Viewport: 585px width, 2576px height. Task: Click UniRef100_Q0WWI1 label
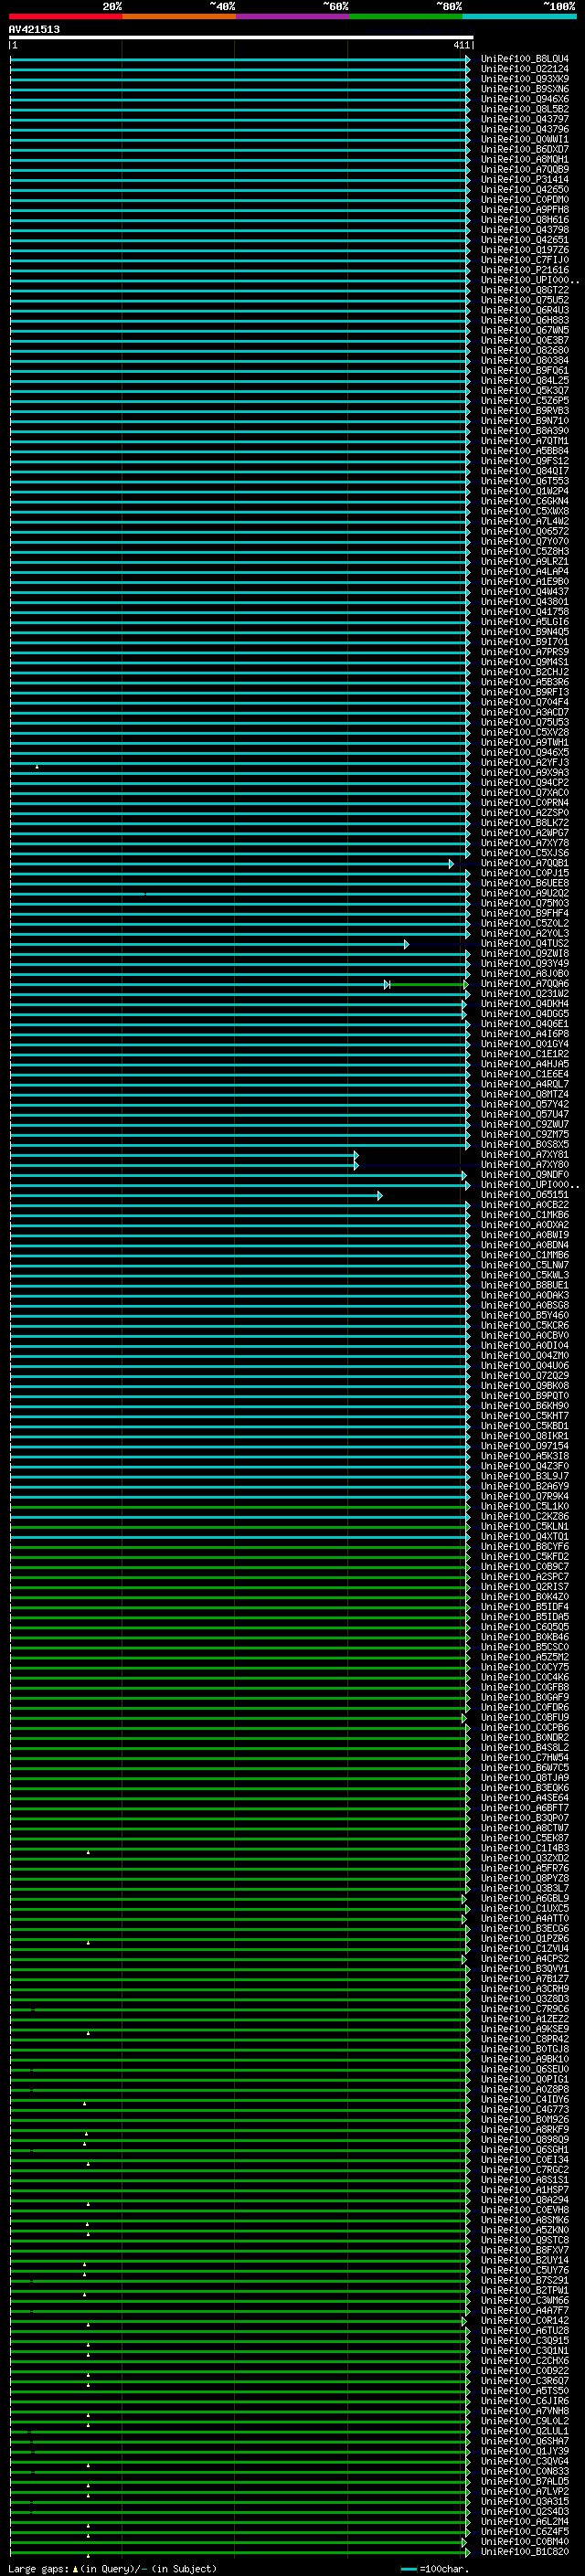click(524, 139)
